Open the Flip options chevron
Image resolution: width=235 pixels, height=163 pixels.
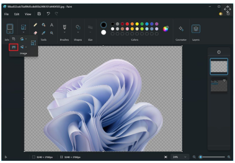point(26,47)
